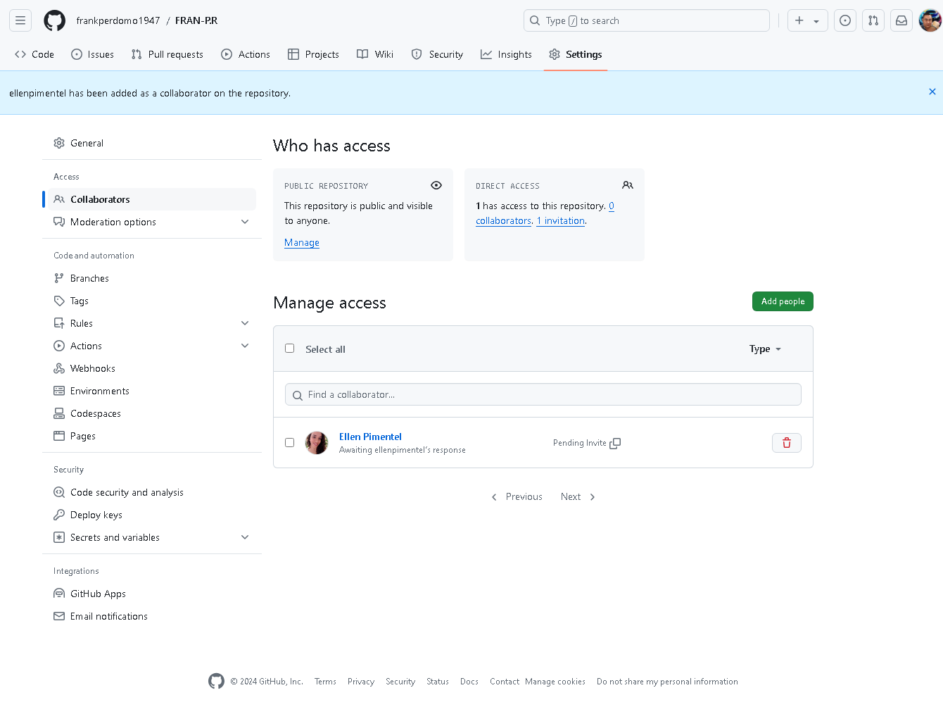Open the Insights tab
This screenshot has width=943, height=702.
pos(507,54)
